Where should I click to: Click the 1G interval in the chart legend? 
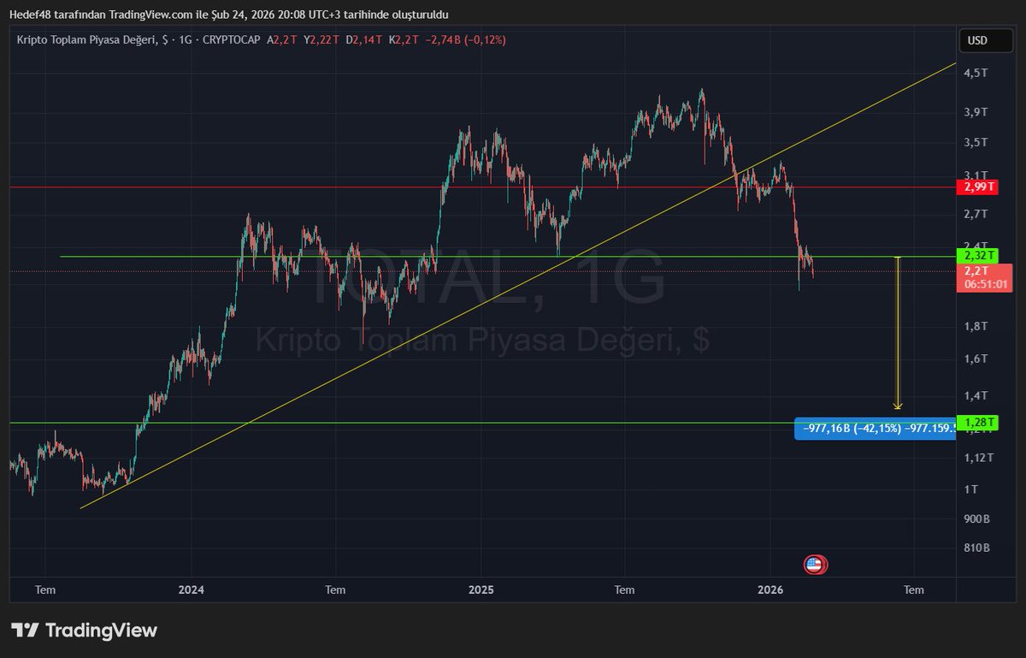186,39
